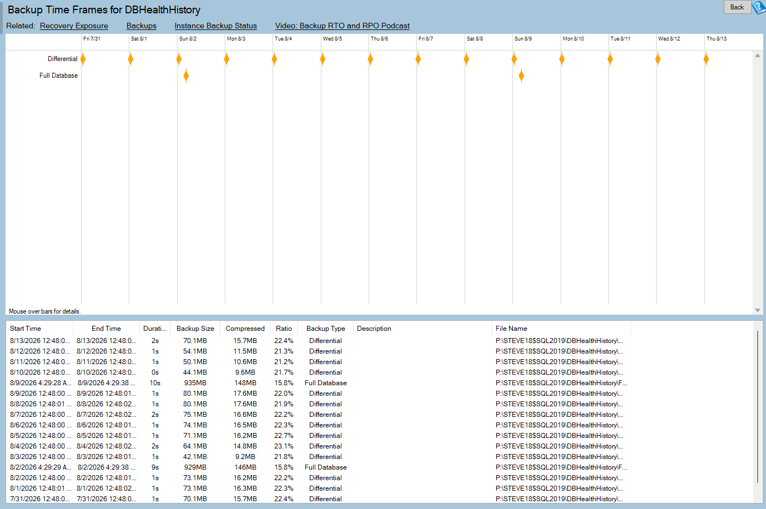Screen dimensions: 766x509
Task: Select Differential backup marker on Mon 8/3
Action: coord(226,59)
